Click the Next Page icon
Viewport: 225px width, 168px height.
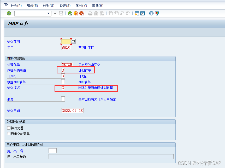click(x=122, y=14)
